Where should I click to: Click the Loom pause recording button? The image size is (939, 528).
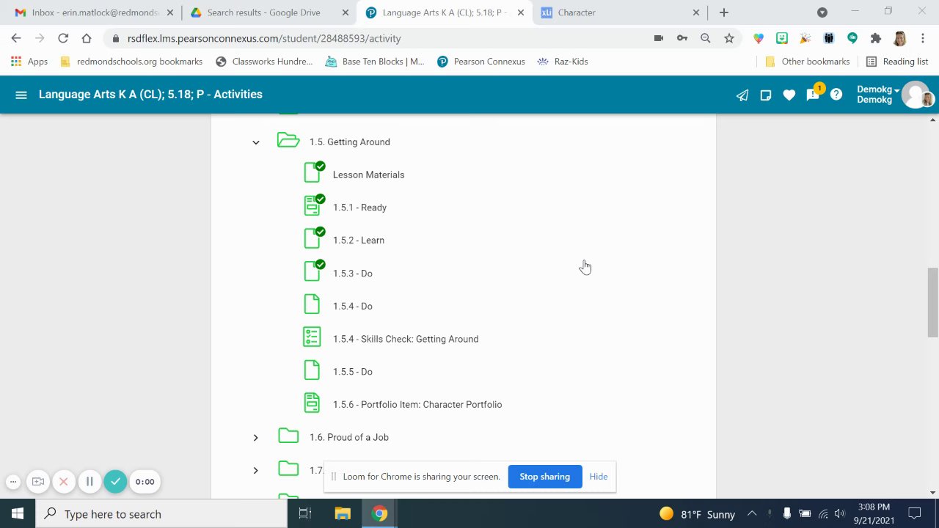pyautogui.click(x=89, y=482)
